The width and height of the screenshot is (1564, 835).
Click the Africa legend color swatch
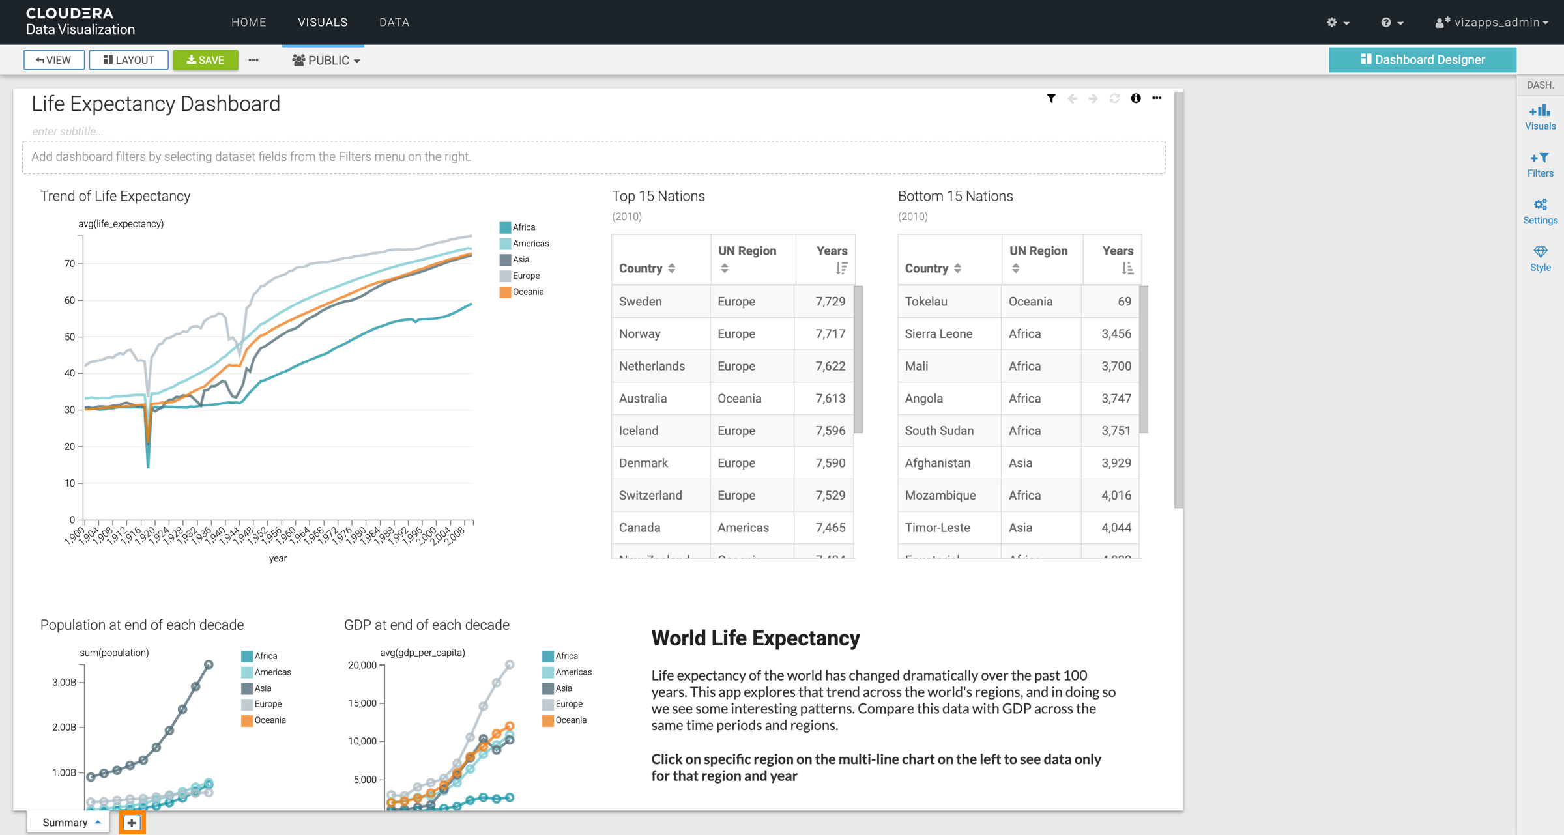(x=505, y=227)
